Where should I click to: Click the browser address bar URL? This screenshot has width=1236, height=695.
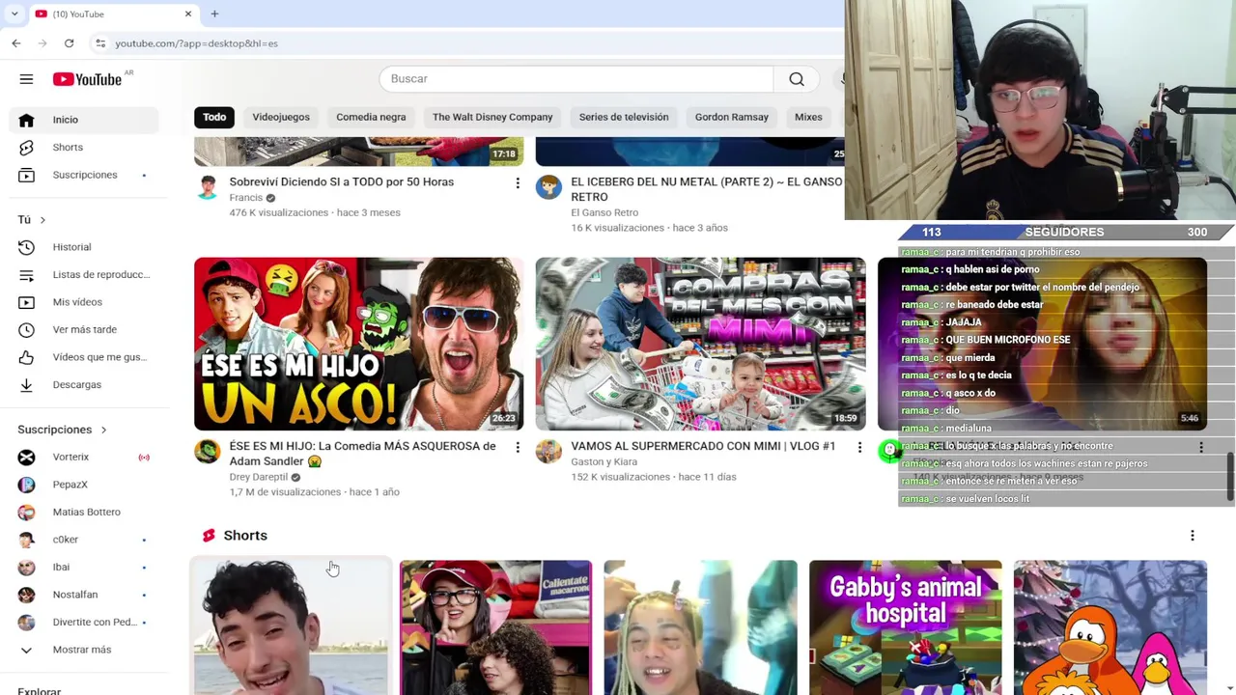coord(197,43)
